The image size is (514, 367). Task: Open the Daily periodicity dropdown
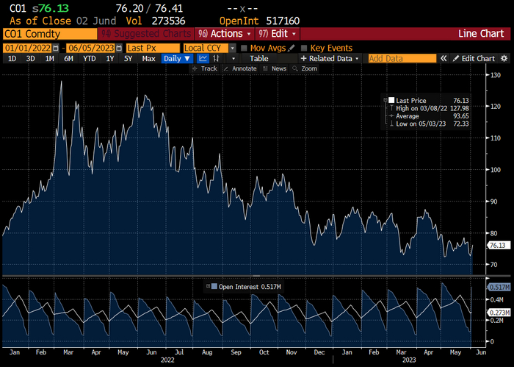[x=177, y=58]
